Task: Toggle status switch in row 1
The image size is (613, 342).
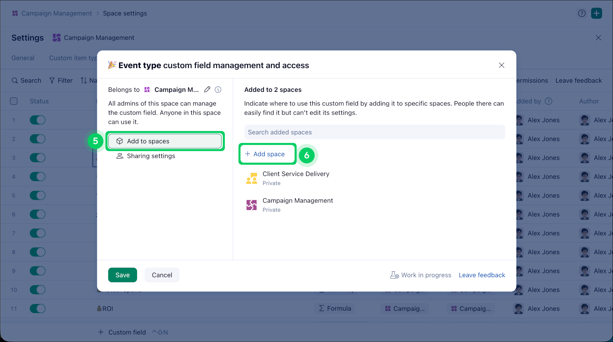Action: [37, 120]
